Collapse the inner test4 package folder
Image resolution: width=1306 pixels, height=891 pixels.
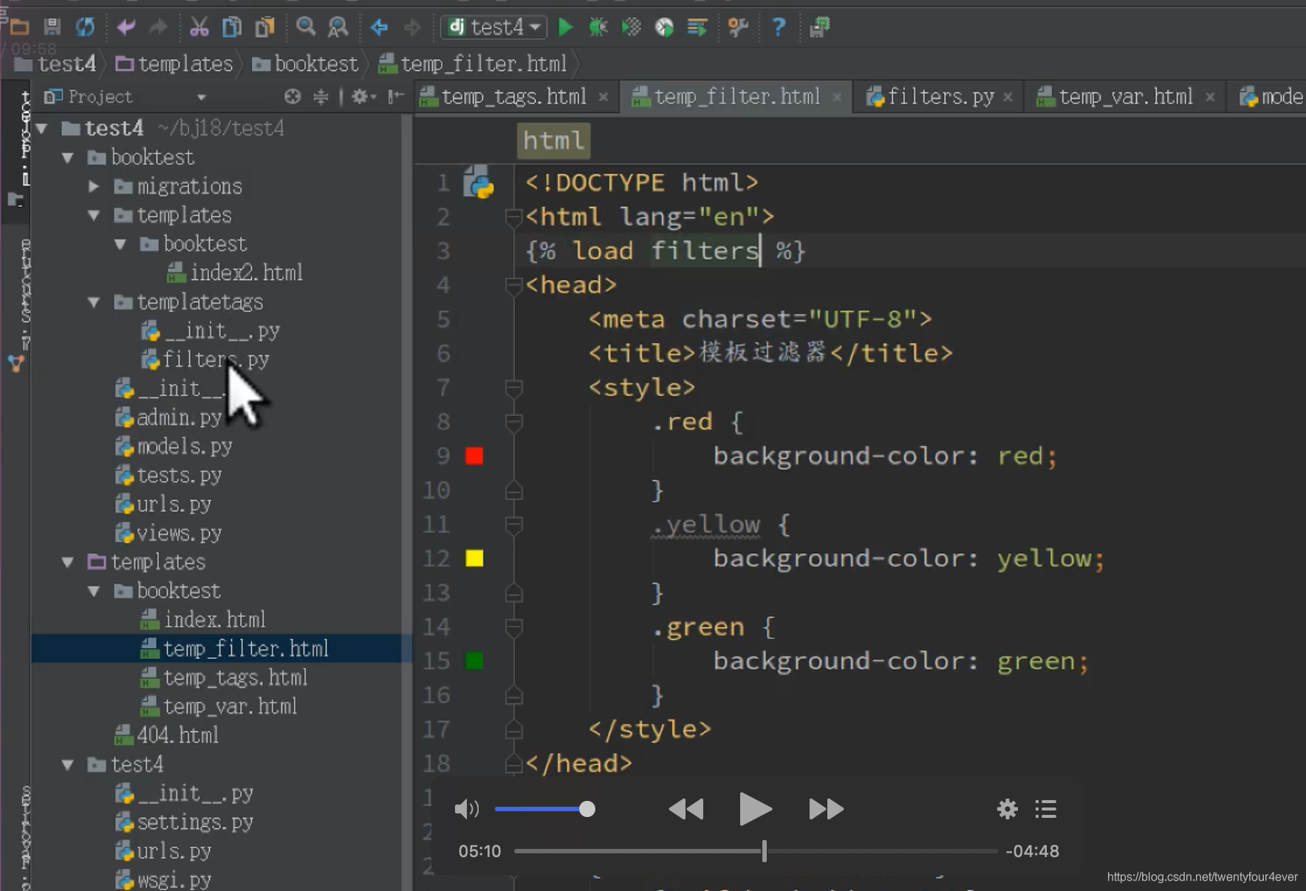[68, 765]
